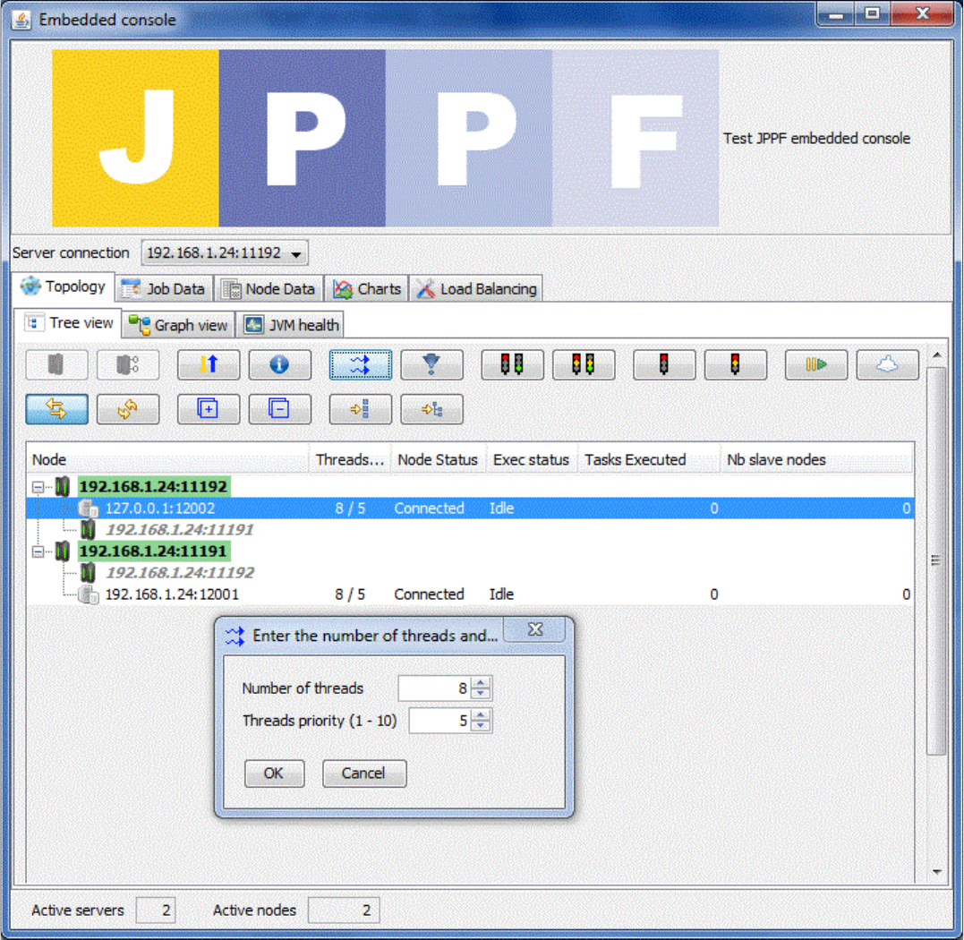Click the blue funnel reset task counter button
Image resolution: width=964 pixels, height=940 pixels.
[x=431, y=365]
